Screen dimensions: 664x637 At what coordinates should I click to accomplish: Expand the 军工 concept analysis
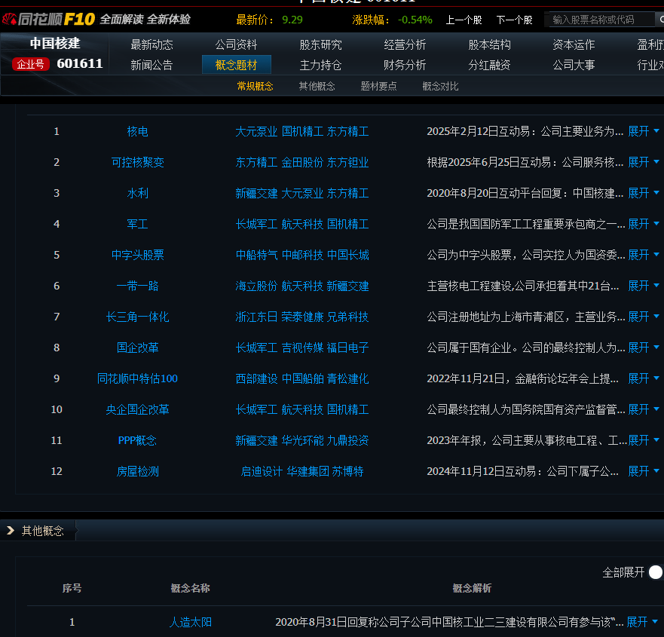tap(643, 224)
